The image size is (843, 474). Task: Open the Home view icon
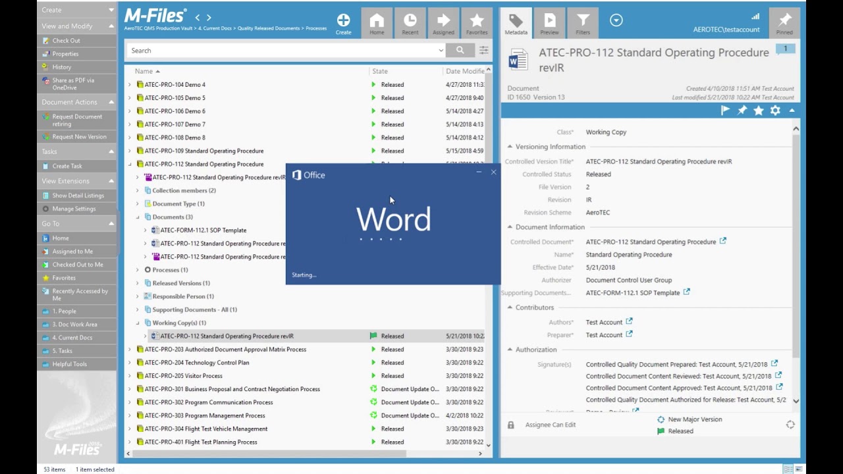pos(377,23)
